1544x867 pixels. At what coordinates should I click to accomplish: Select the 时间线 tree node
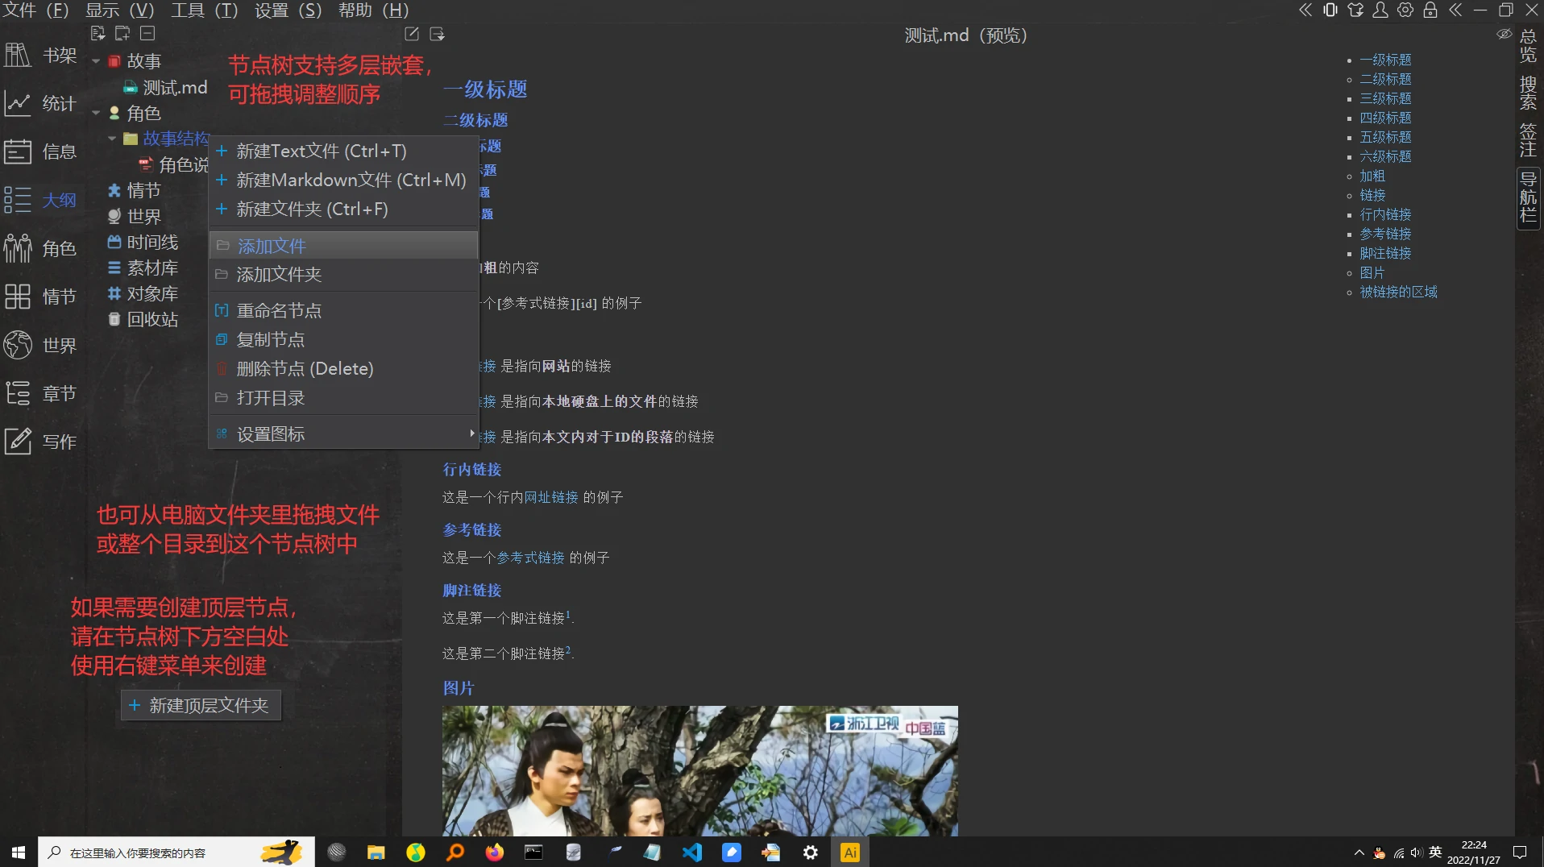click(x=152, y=242)
